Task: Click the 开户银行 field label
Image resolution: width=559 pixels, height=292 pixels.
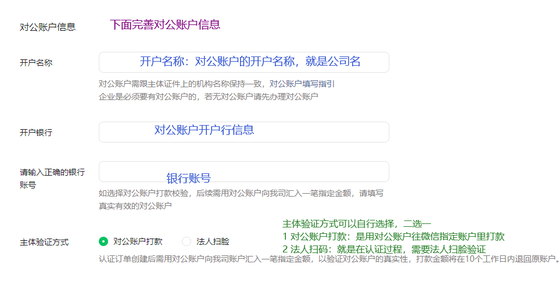Action: pyautogui.click(x=36, y=133)
